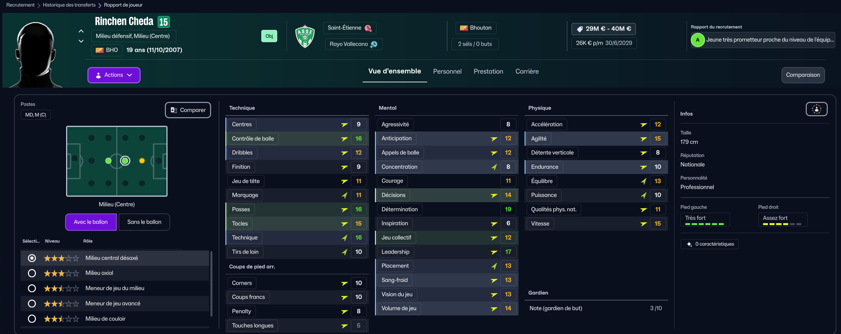Image resolution: width=841 pixels, height=334 pixels.
Task: Click the sparkle icon next to 0 caractéristiques
Action: click(689, 244)
